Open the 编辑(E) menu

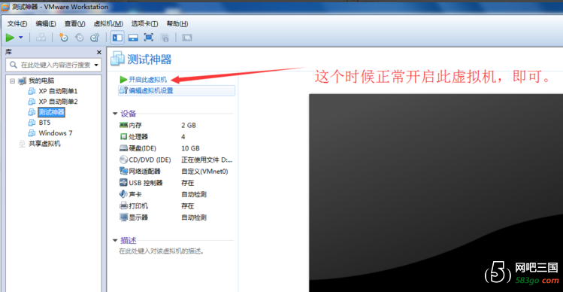pos(46,24)
